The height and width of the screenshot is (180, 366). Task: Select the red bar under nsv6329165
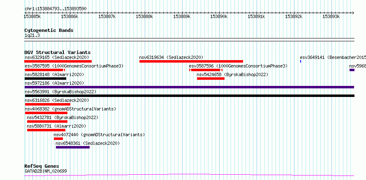tap(58, 61)
